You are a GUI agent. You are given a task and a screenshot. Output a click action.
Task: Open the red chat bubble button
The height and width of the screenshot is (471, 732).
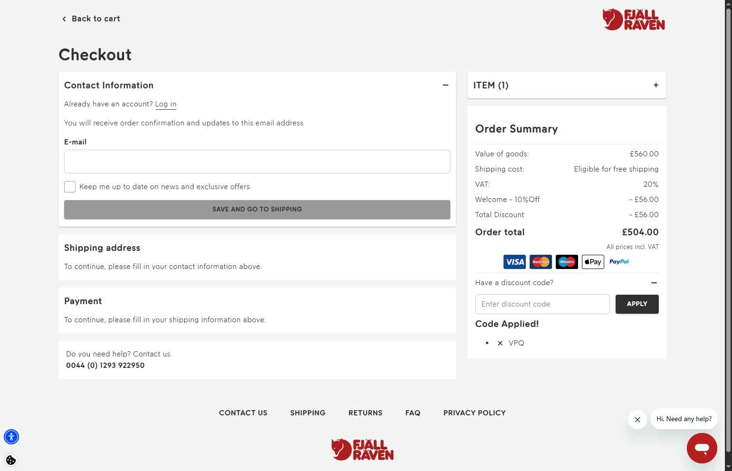point(702,448)
